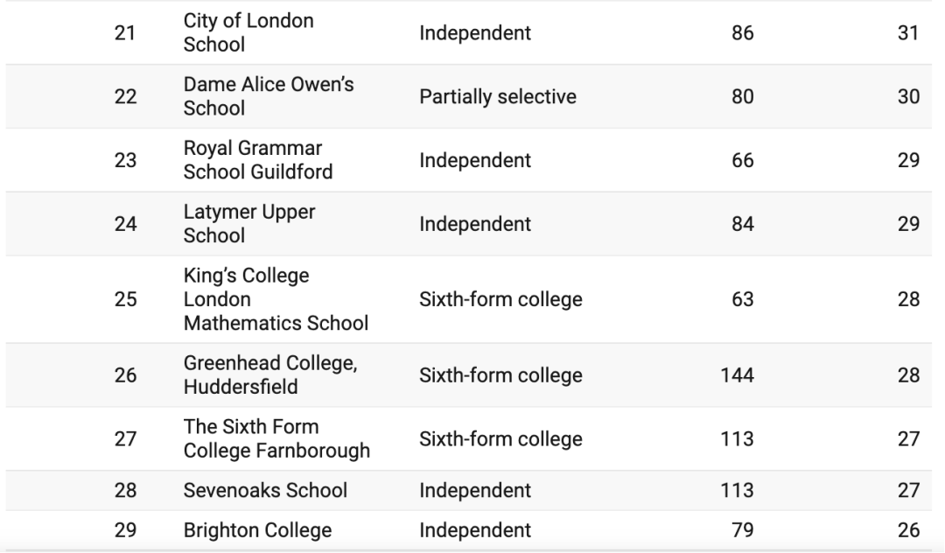Click the value 80 in Dame Alice Owen's row
Screen dimensions: 945x553
point(742,96)
